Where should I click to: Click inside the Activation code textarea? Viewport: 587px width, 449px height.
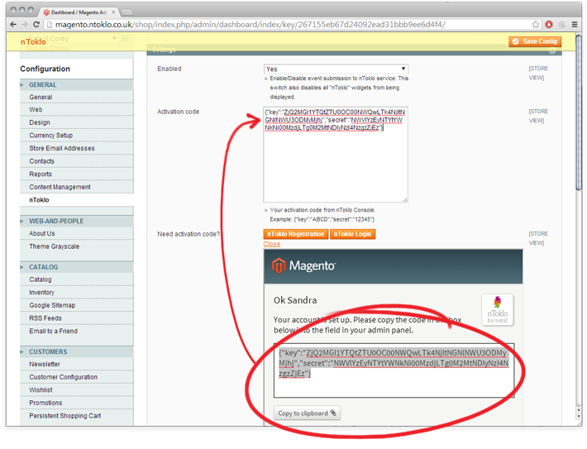click(336, 155)
